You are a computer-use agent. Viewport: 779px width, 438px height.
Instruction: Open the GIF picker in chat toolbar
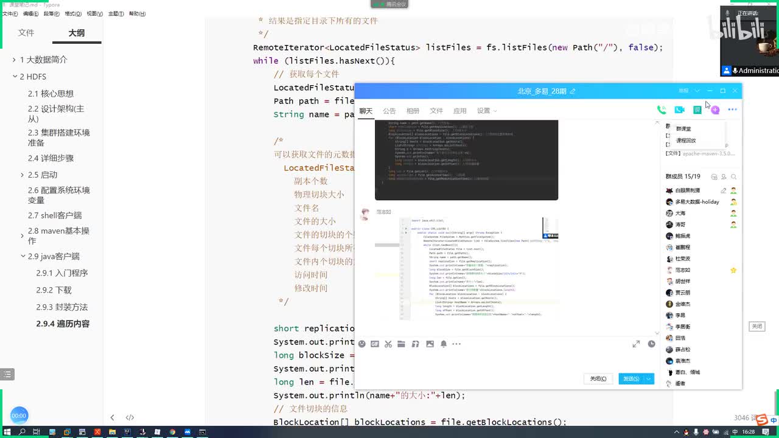point(375,344)
